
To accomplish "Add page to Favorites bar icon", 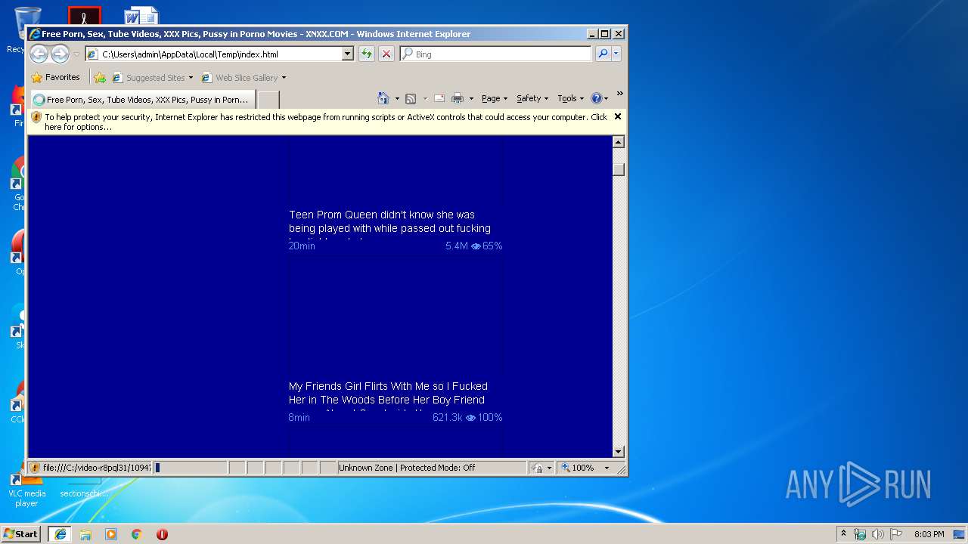I will [99, 77].
